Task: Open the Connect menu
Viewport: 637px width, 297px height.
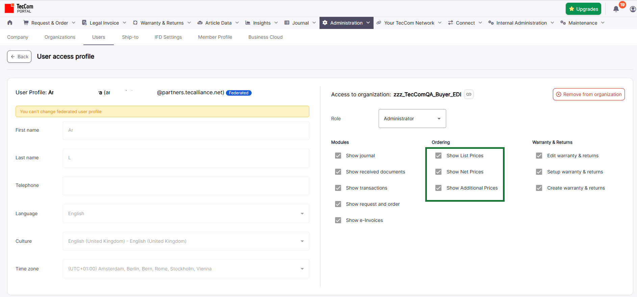Action: [x=465, y=23]
